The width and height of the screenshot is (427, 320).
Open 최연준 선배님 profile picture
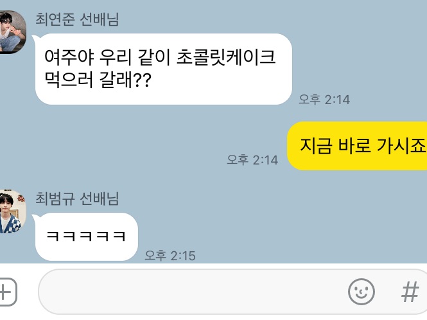12,32
